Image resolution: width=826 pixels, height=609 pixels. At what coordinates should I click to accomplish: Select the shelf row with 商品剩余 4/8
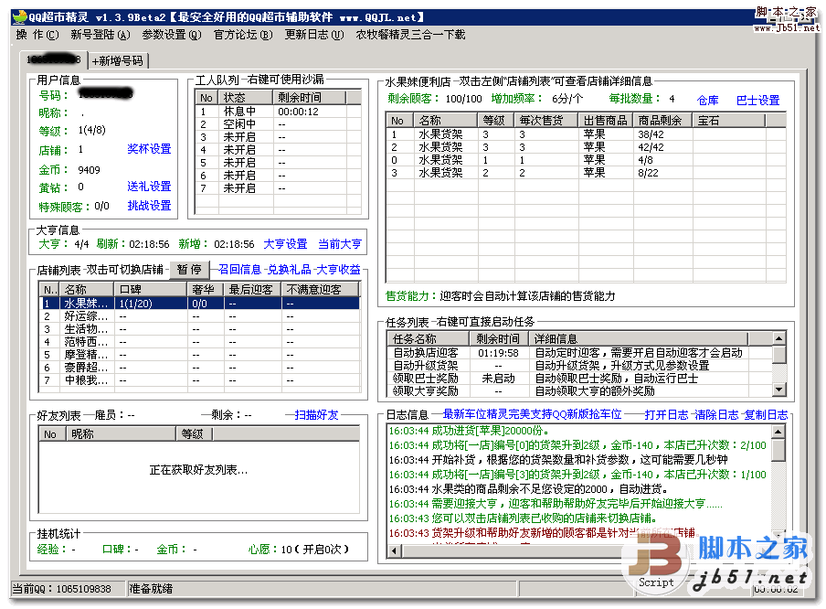point(586,160)
